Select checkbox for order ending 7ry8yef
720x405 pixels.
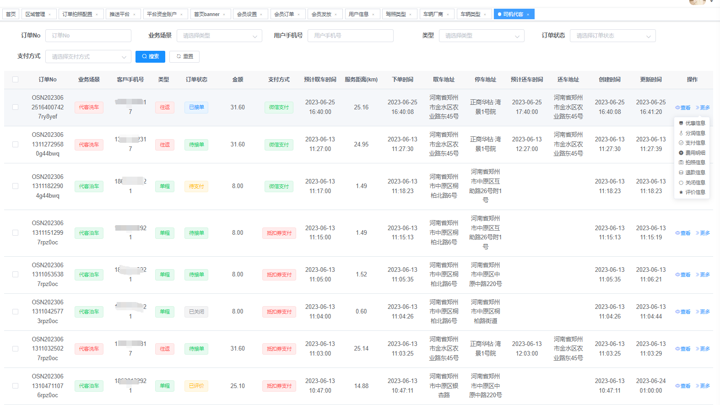click(x=15, y=107)
